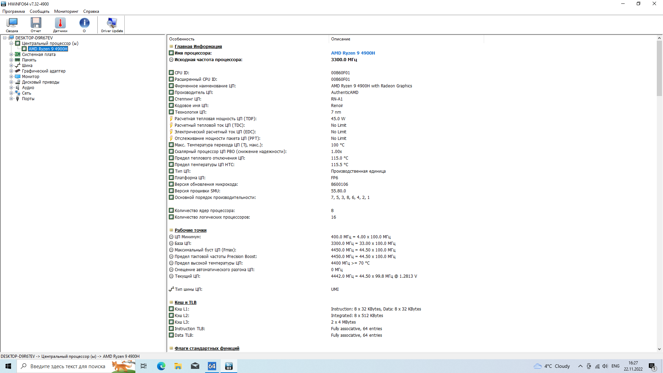
Task: Click the Mail icon in the taskbar
Action: pos(195,366)
